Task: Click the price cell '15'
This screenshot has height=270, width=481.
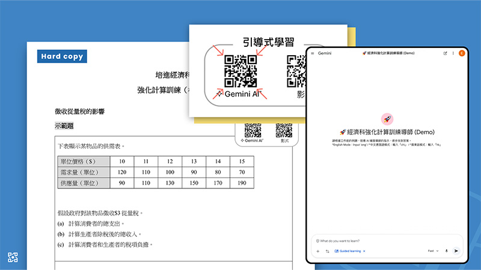Action: (242, 161)
